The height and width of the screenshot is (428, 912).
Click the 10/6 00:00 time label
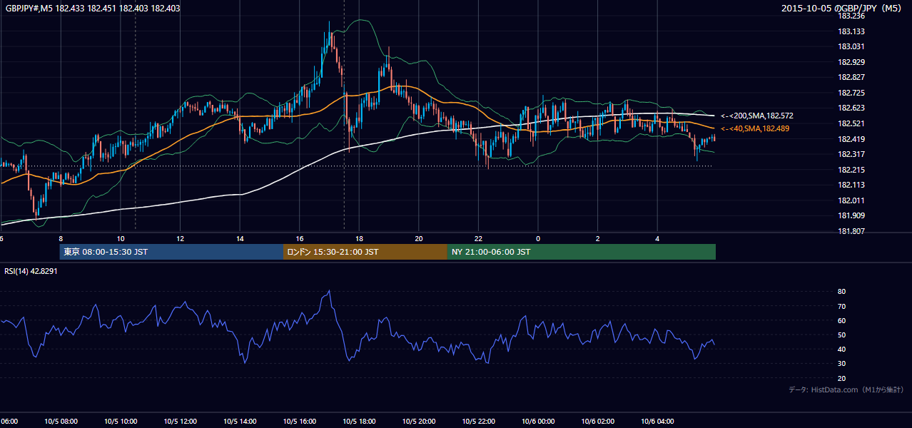point(538,422)
